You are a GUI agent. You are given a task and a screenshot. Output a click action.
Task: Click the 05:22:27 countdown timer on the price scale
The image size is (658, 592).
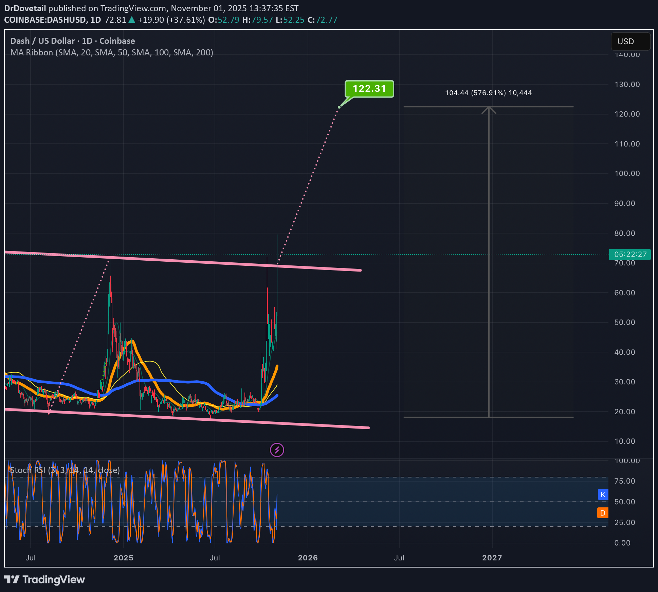coord(630,254)
